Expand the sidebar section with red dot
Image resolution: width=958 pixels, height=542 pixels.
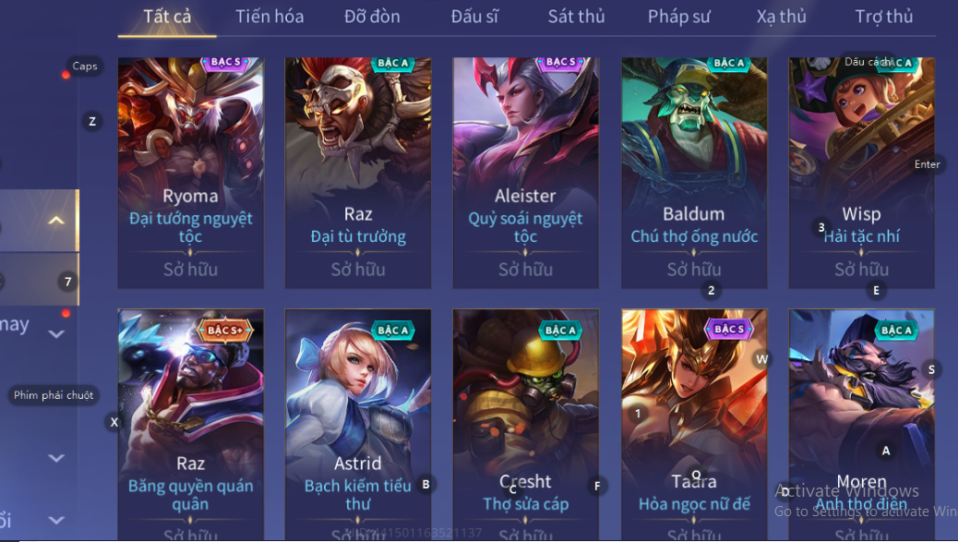(x=56, y=333)
